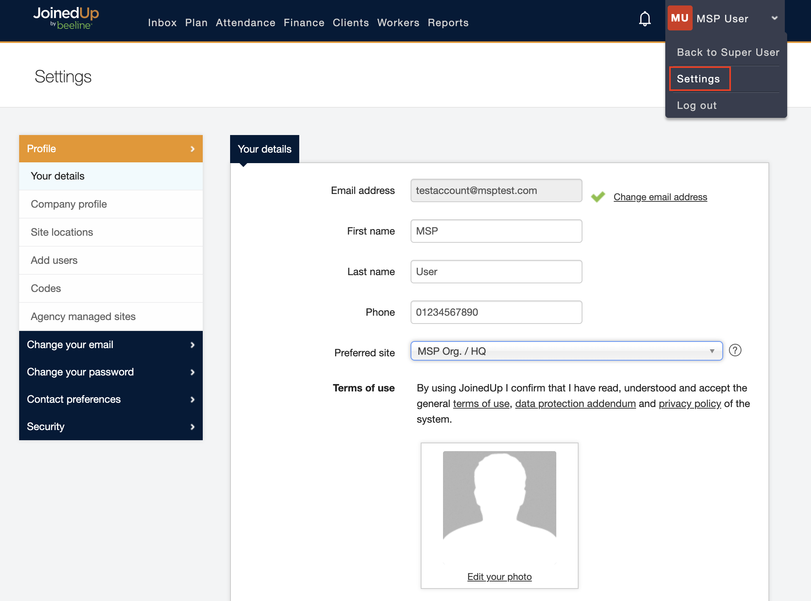Open Agency managed sites sidebar item
The height and width of the screenshot is (601, 811).
83,317
